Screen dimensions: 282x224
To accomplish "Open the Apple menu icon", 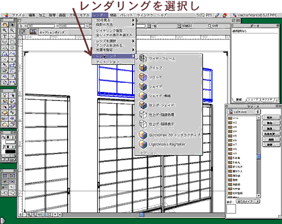I will [x=7, y=15].
